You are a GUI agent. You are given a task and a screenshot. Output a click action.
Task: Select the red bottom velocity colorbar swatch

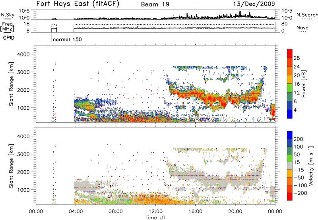pos(290,197)
